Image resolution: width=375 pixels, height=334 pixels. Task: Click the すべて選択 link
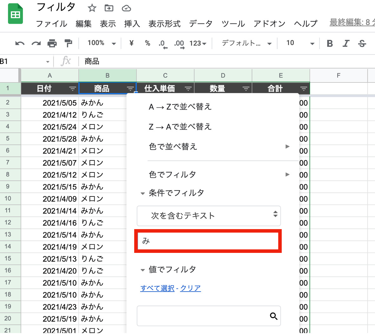(x=157, y=288)
